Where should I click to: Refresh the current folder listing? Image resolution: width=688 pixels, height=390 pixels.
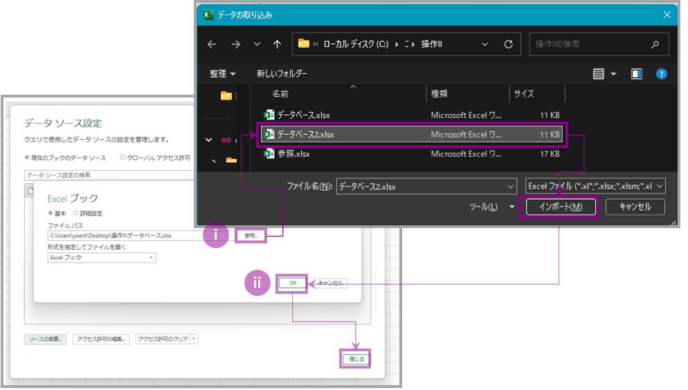tap(508, 44)
